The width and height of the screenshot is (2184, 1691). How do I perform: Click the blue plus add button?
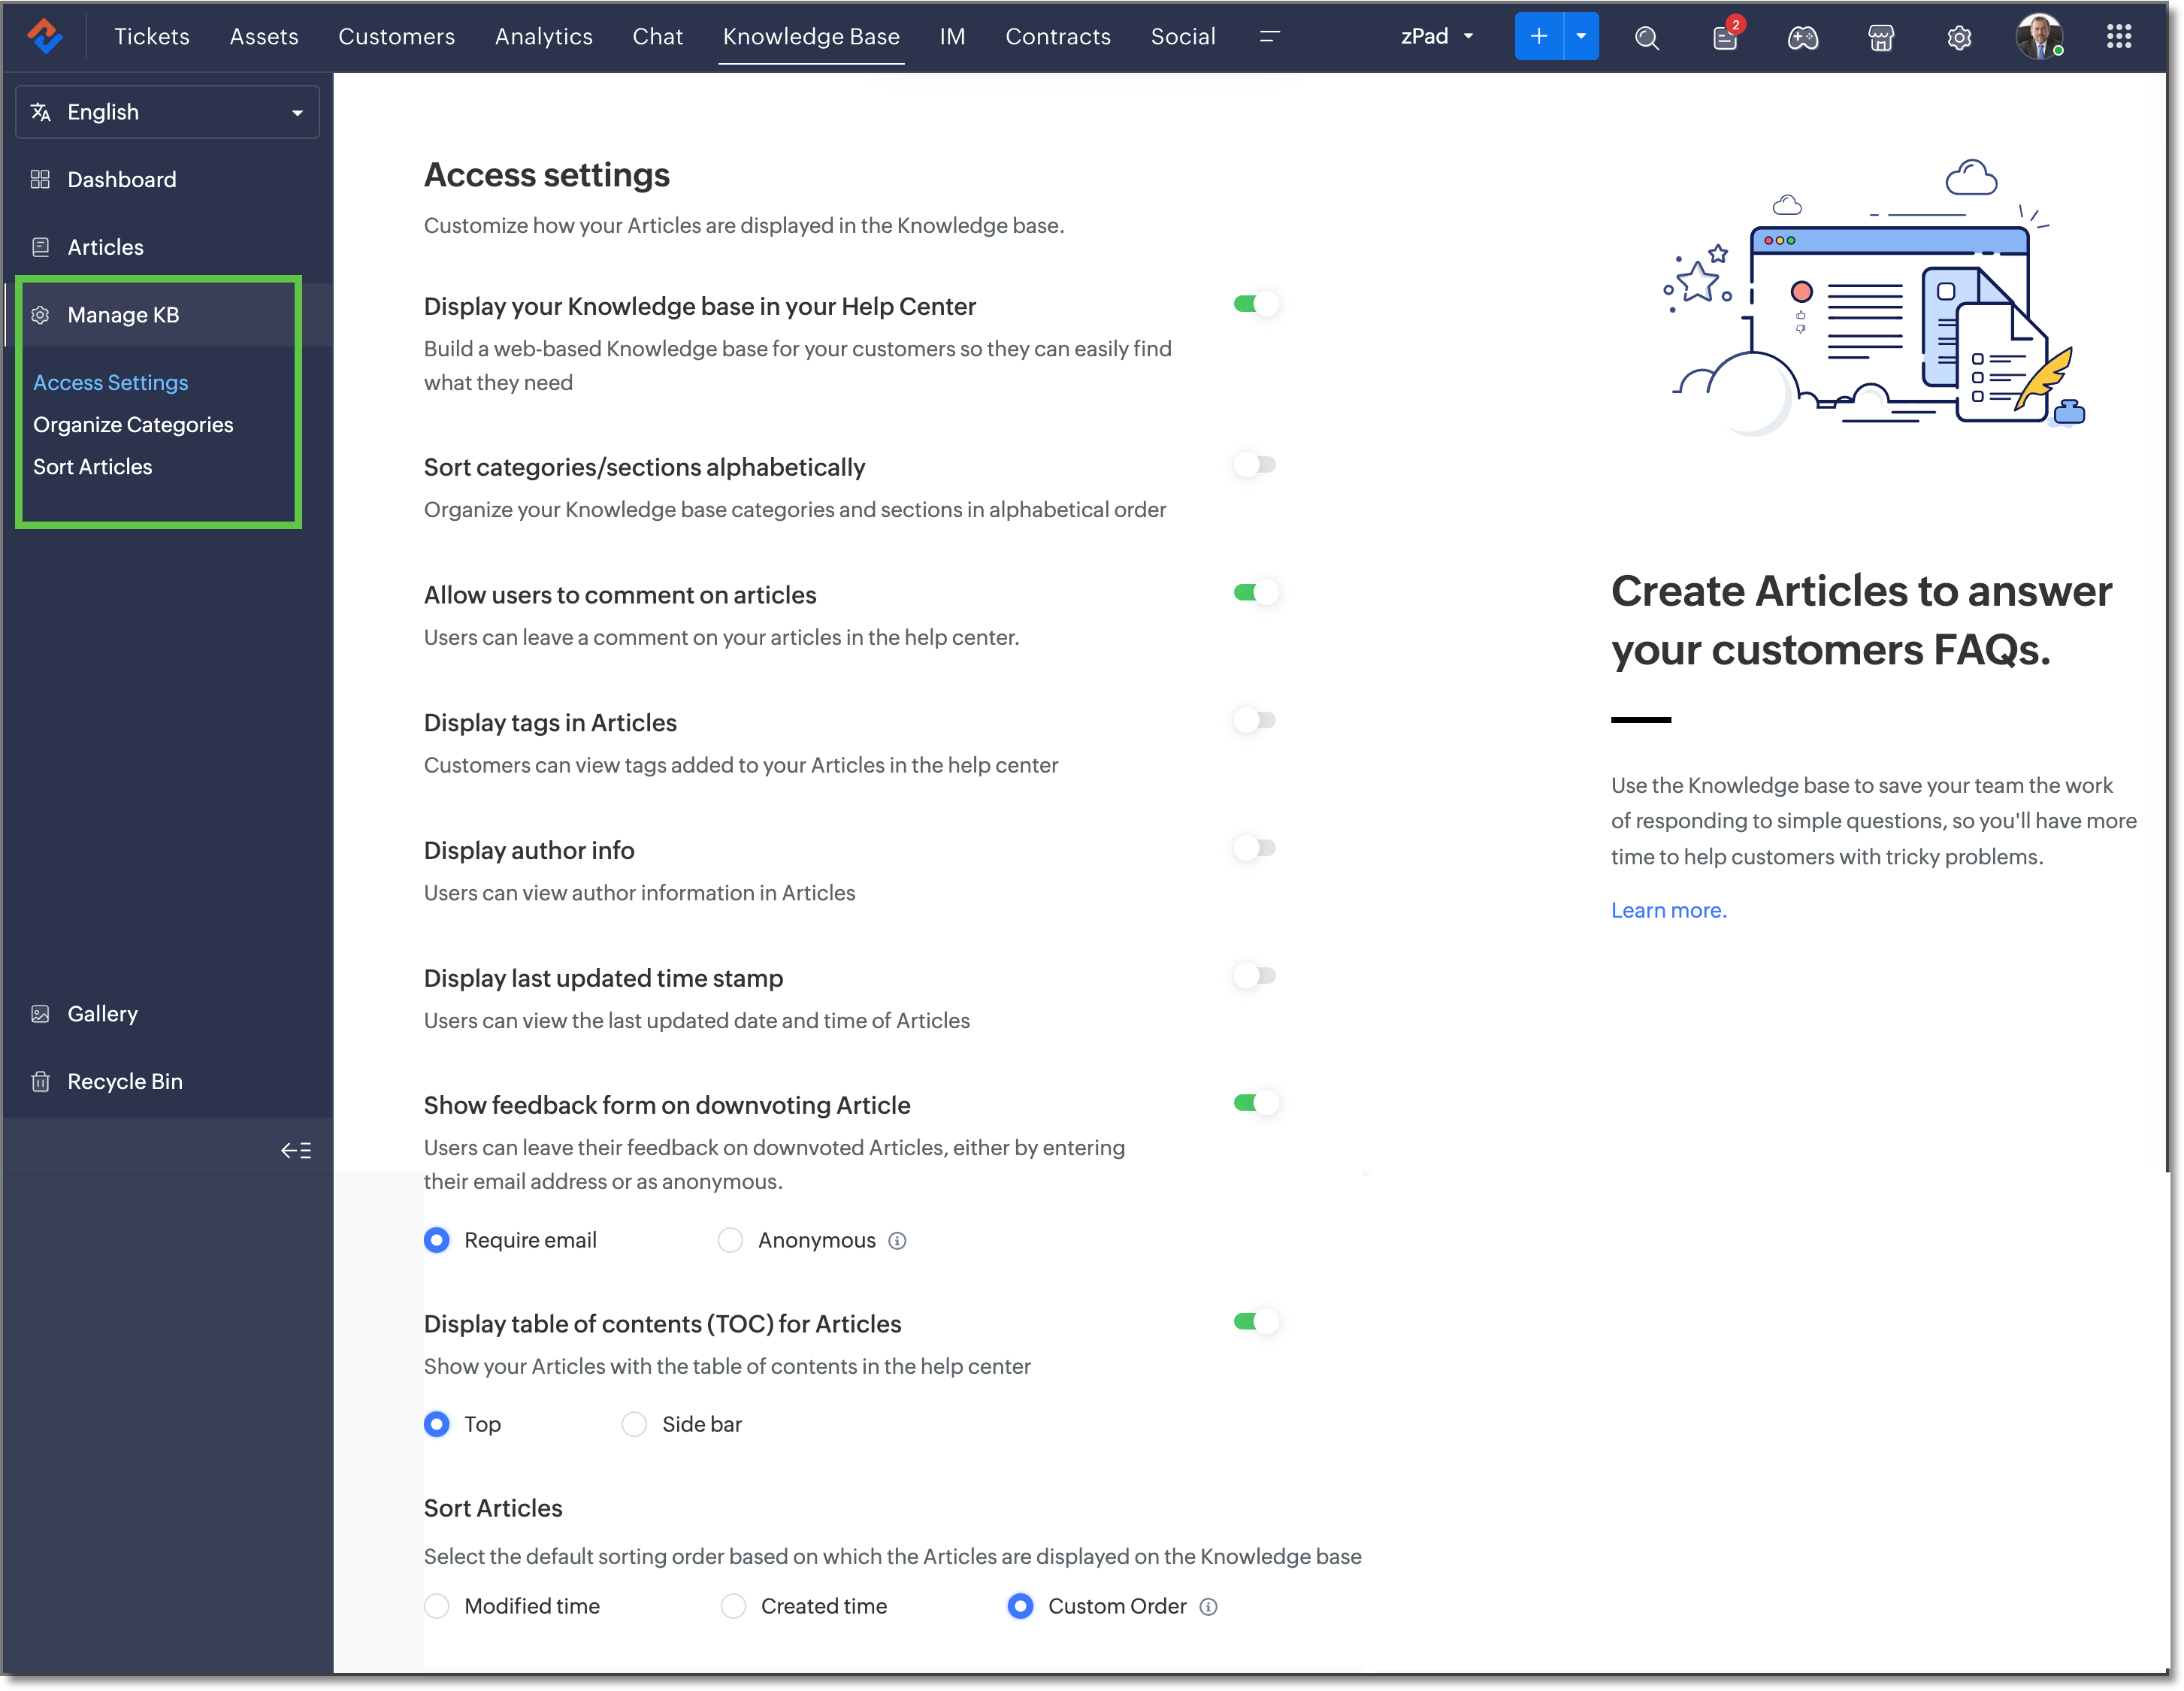point(1539,36)
